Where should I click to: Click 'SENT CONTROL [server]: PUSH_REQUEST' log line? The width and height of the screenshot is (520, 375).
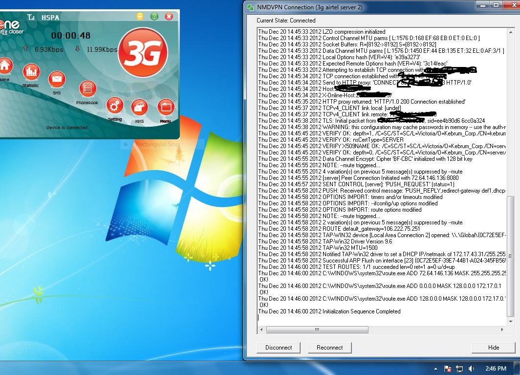(356, 184)
